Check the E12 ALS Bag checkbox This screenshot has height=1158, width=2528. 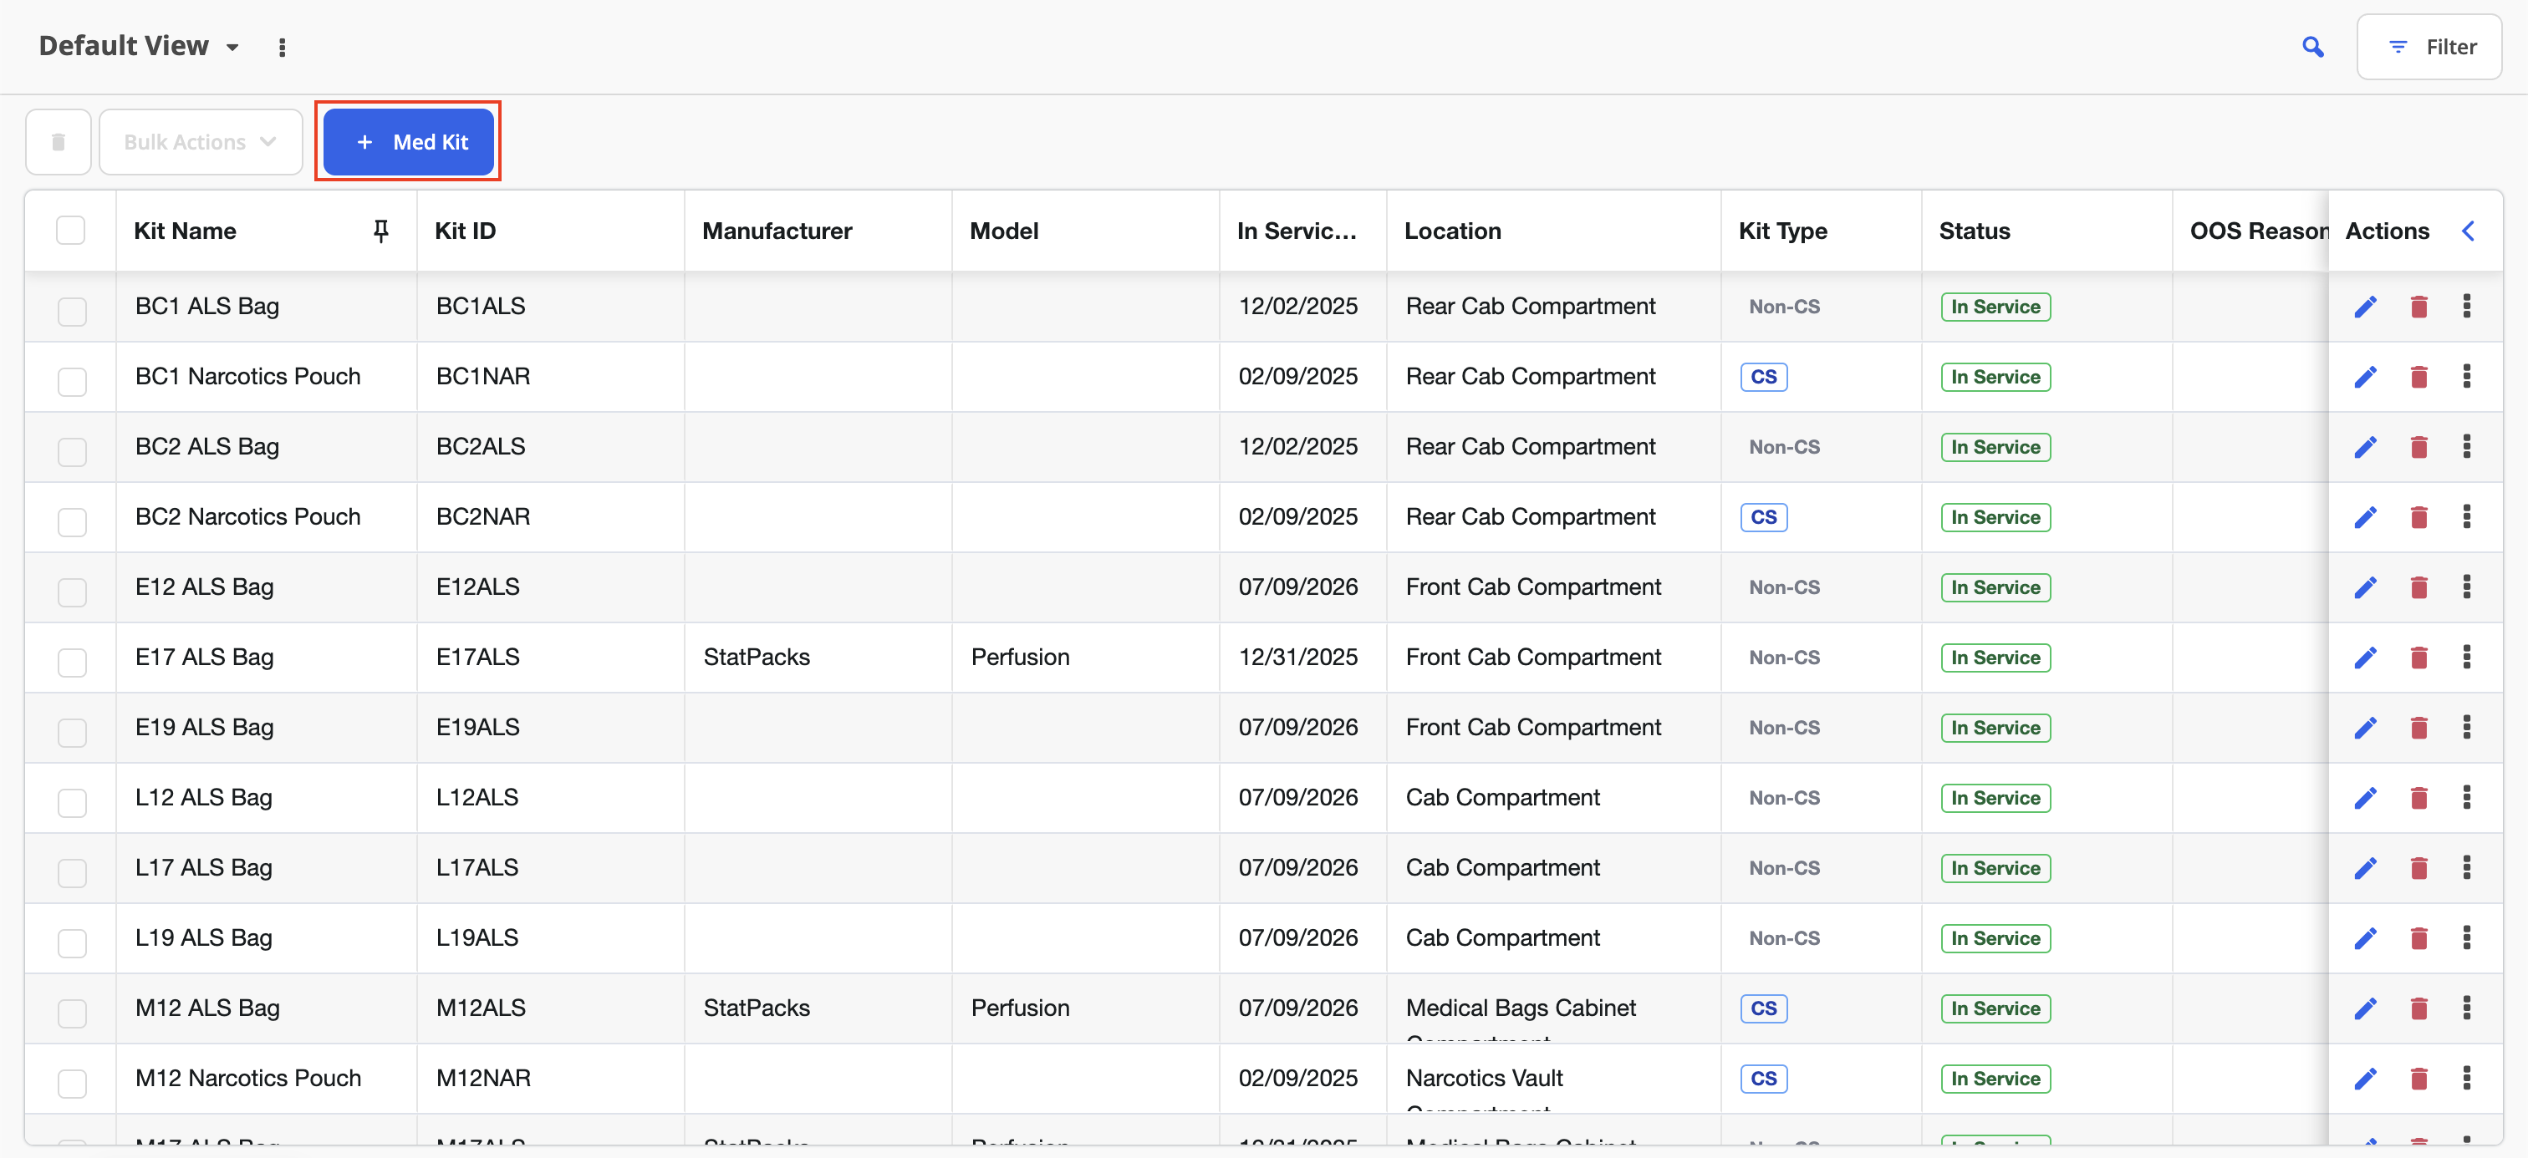(72, 592)
